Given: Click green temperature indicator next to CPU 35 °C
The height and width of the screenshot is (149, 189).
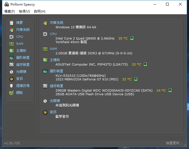Looking at the screenshot, I should [132, 38].
